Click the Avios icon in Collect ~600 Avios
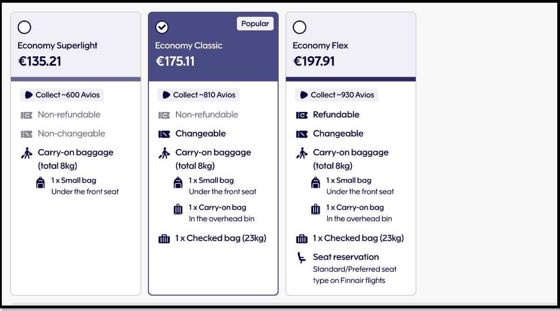The width and height of the screenshot is (560, 311). coord(28,95)
